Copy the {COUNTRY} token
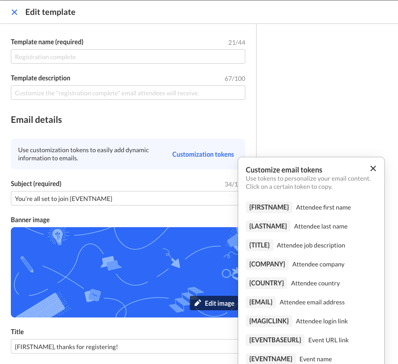This screenshot has height=364, width=398. coord(266,283)
